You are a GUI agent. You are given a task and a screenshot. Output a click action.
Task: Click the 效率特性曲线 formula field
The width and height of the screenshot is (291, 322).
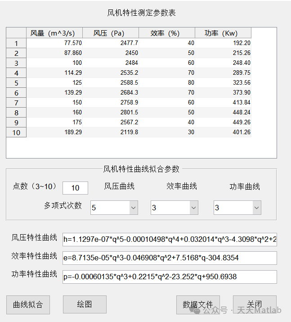[170, 258]
